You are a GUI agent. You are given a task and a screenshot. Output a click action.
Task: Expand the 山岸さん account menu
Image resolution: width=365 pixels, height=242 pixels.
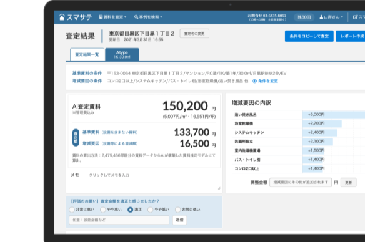(331, 17)
